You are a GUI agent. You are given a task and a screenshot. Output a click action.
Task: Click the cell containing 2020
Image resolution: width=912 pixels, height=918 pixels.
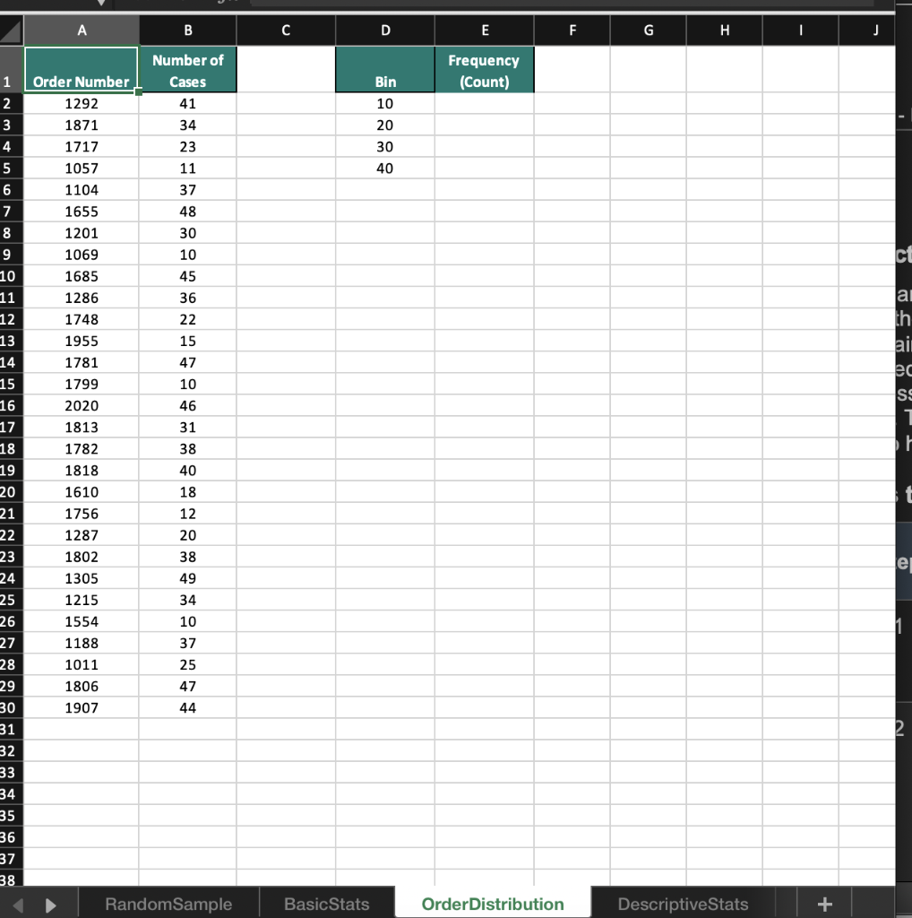click(x=82, y=405)
